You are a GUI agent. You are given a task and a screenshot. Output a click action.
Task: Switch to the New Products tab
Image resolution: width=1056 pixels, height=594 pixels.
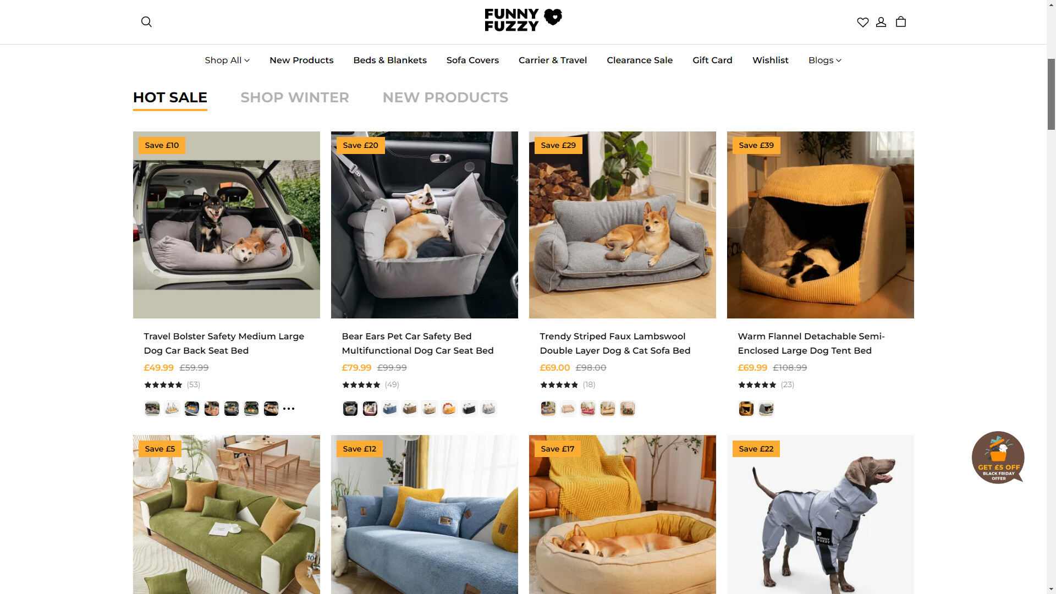446,97
